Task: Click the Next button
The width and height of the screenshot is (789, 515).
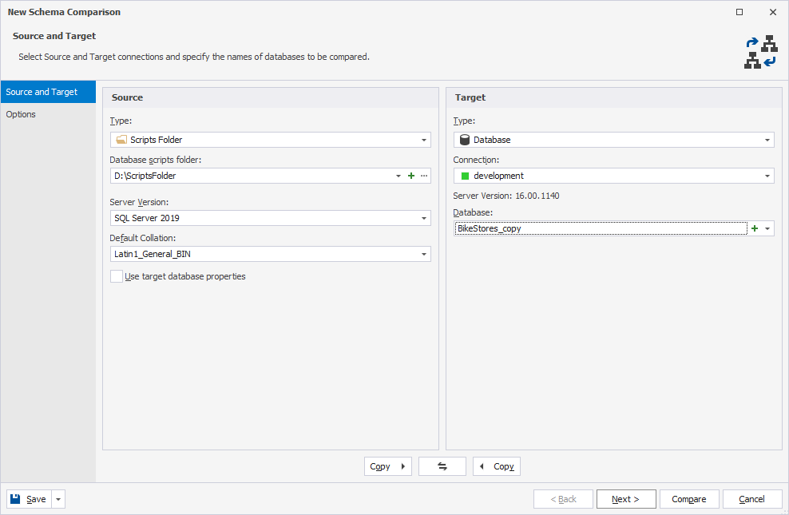Action: (625, 498)
